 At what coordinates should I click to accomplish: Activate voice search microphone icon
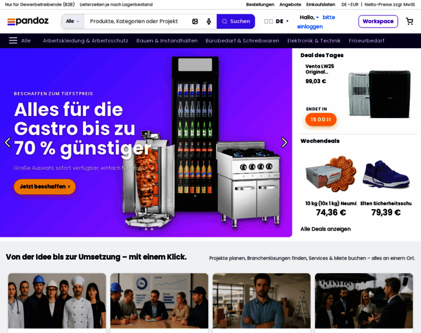tap(209, 21)
